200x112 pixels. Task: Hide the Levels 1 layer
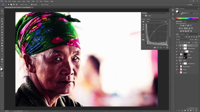pos(177,52)
